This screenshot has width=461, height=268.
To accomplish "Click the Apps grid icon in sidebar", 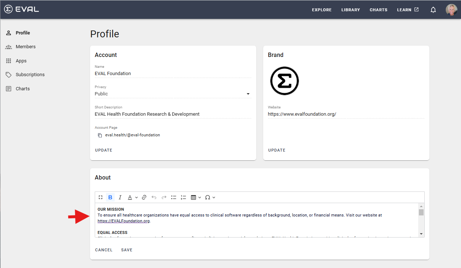I will pos(9,61).
